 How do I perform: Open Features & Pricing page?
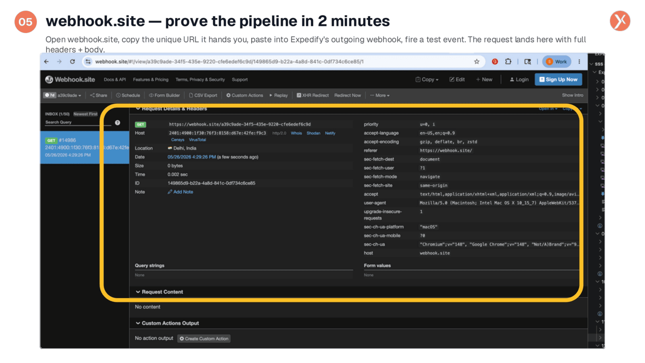[x=151, y=79]
